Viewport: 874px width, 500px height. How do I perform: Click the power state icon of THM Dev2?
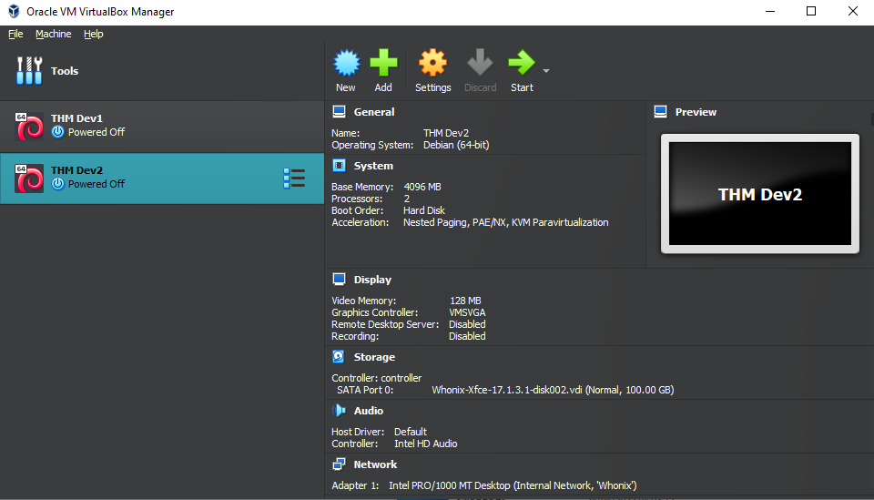(57, 184)
